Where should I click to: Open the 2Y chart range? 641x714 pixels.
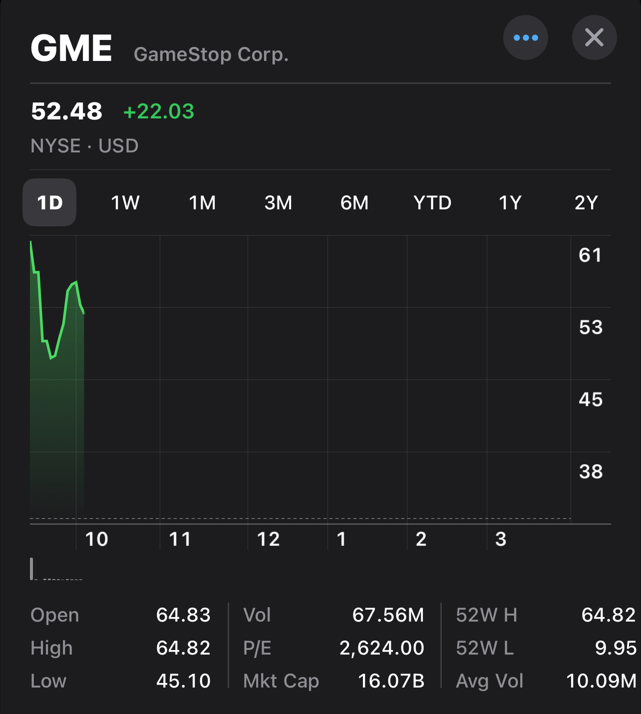586,203
